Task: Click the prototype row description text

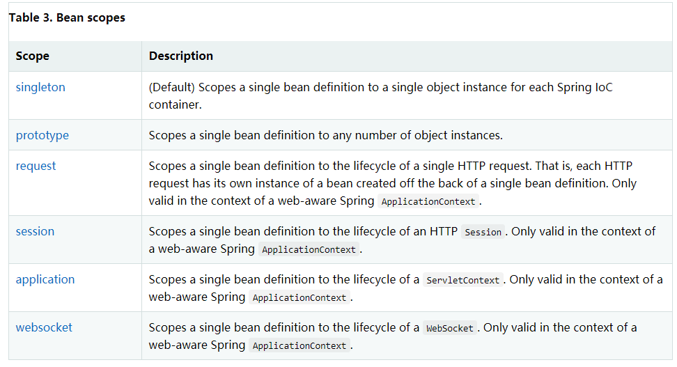Action: [x=326, y=135]
